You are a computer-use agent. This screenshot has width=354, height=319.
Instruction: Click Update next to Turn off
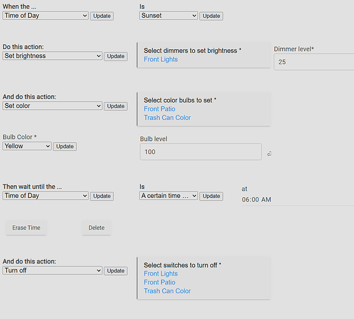(116, 271)
